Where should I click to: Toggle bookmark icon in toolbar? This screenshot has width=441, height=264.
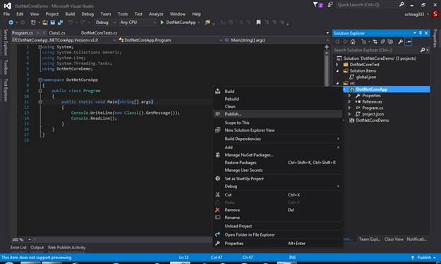pos(258,22)
